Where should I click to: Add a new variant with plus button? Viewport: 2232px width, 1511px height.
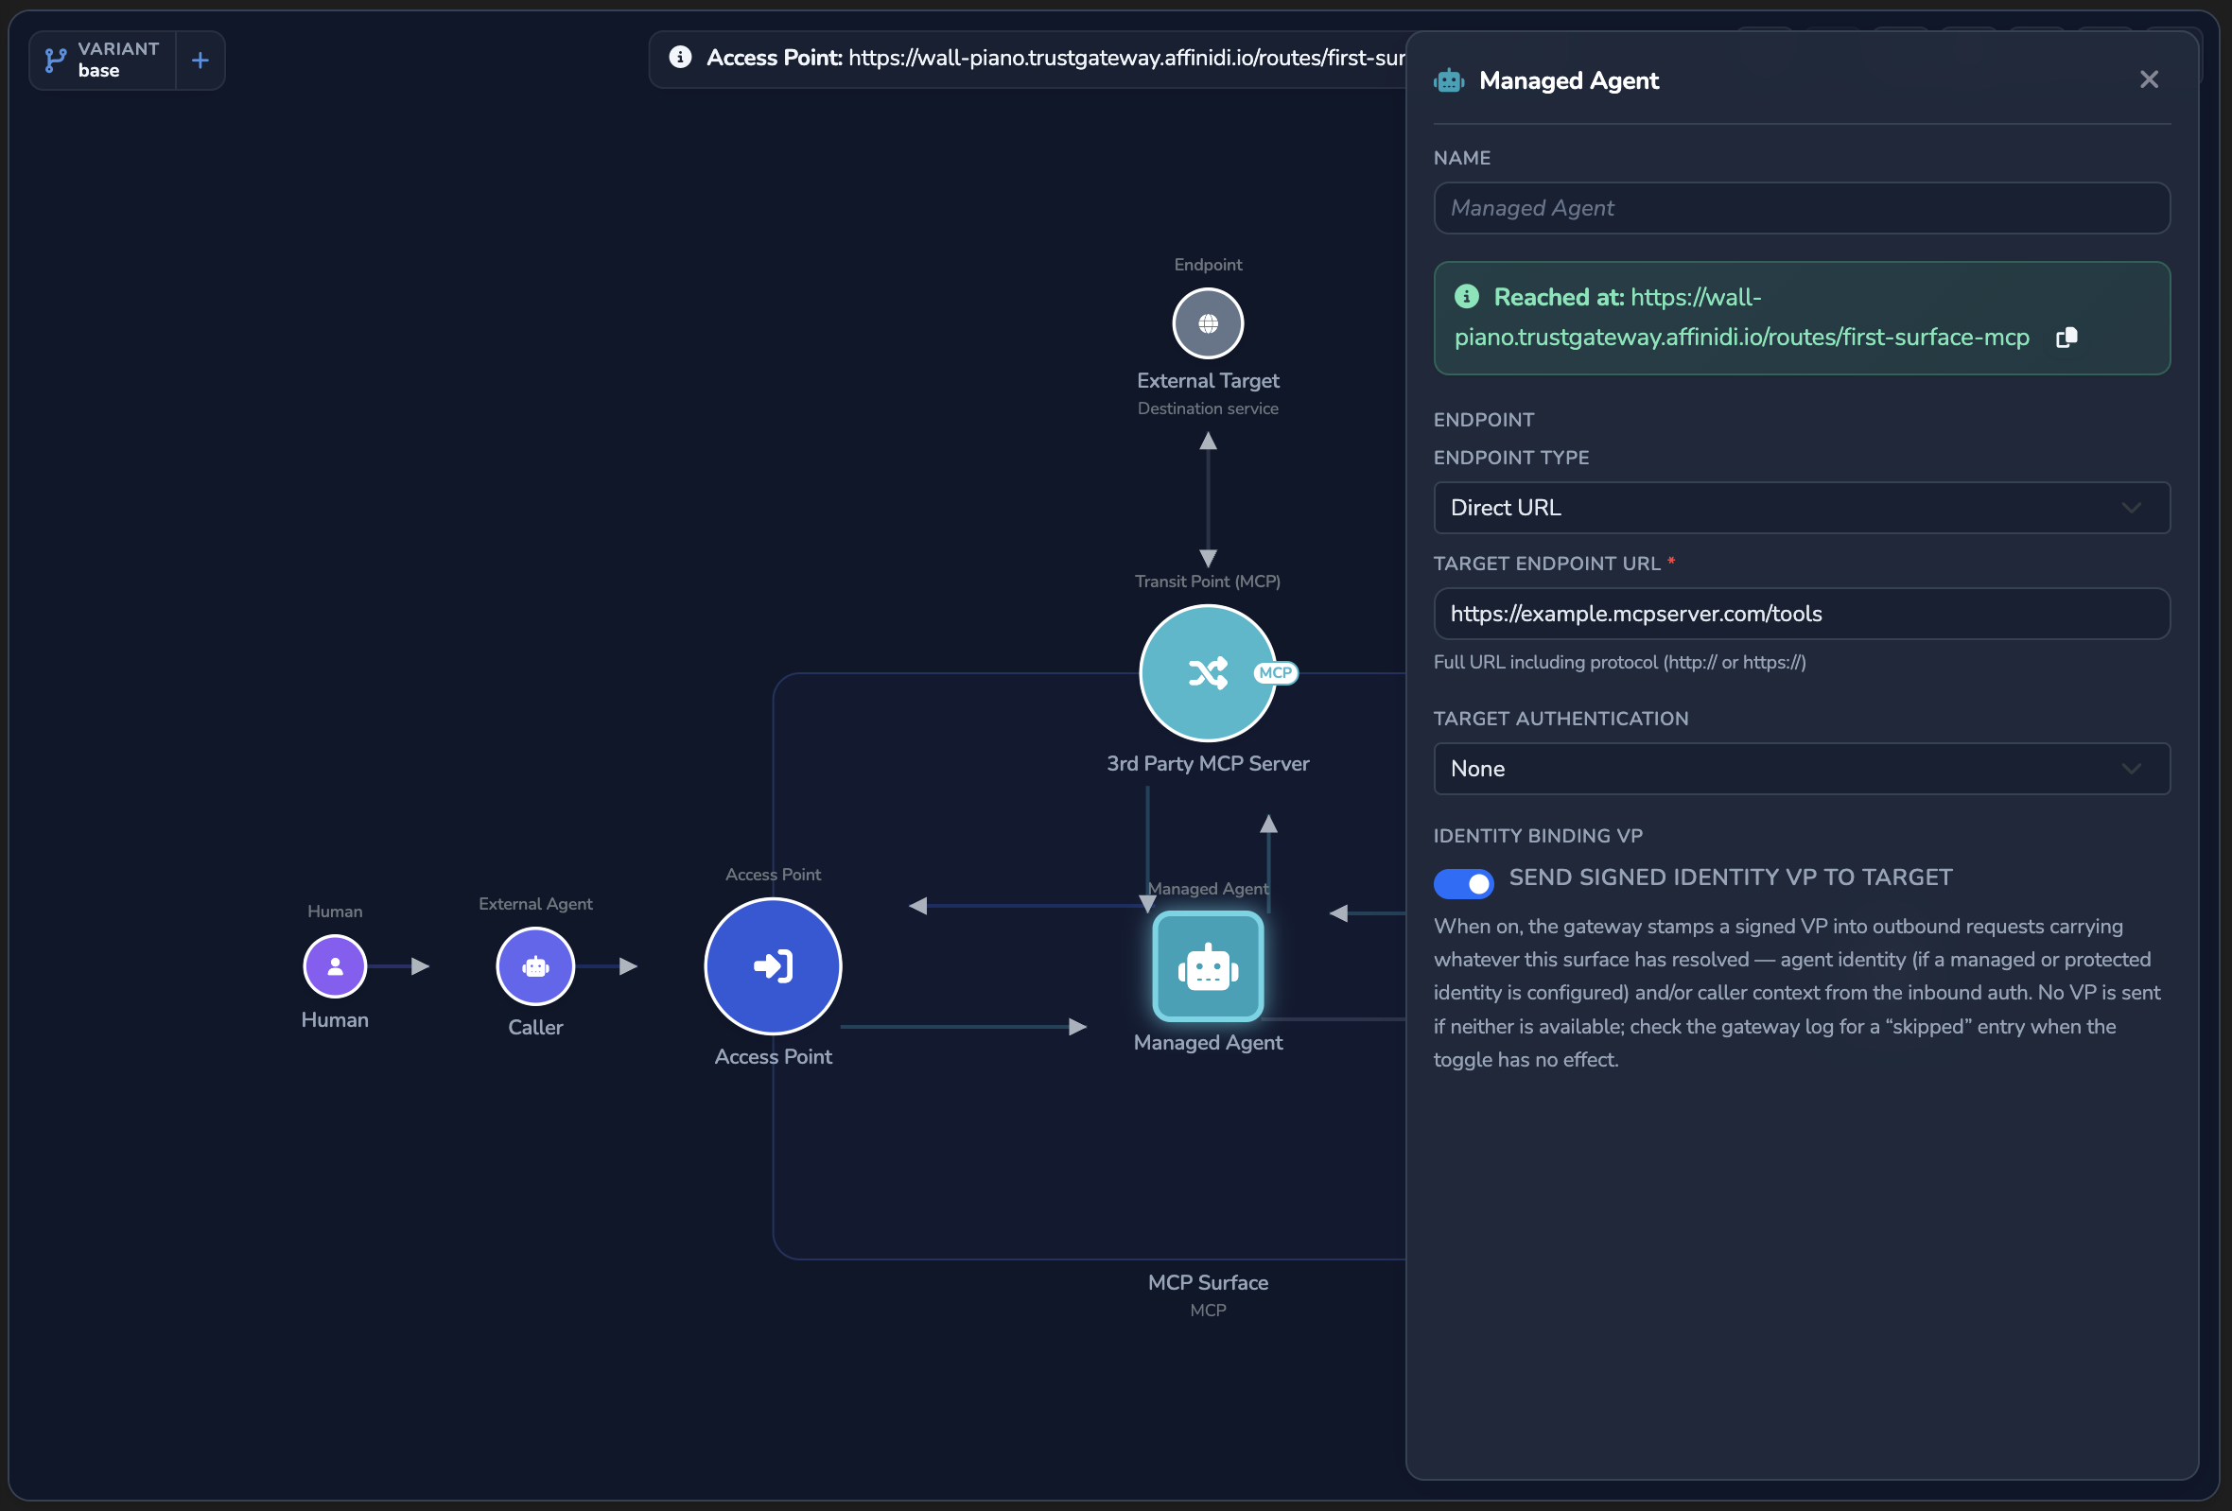tap(200, 61)
